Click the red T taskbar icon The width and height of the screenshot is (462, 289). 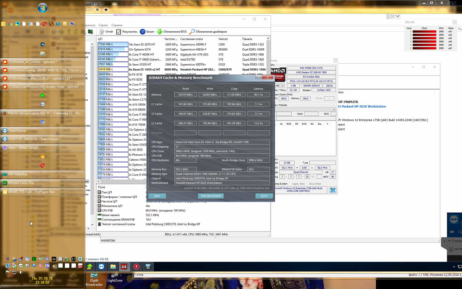tap(136, 266)
